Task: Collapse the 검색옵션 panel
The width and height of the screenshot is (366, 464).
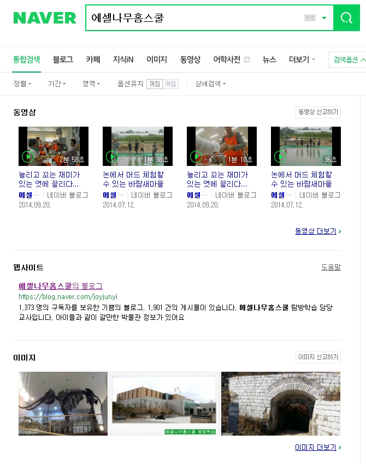Action: click(347, 60)
